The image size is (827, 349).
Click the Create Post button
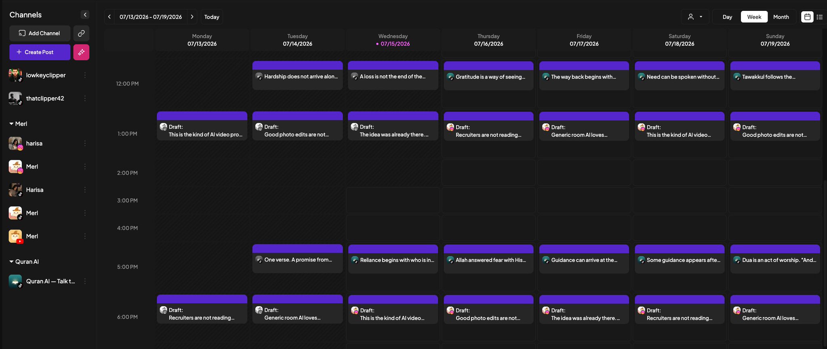point(40,52)
